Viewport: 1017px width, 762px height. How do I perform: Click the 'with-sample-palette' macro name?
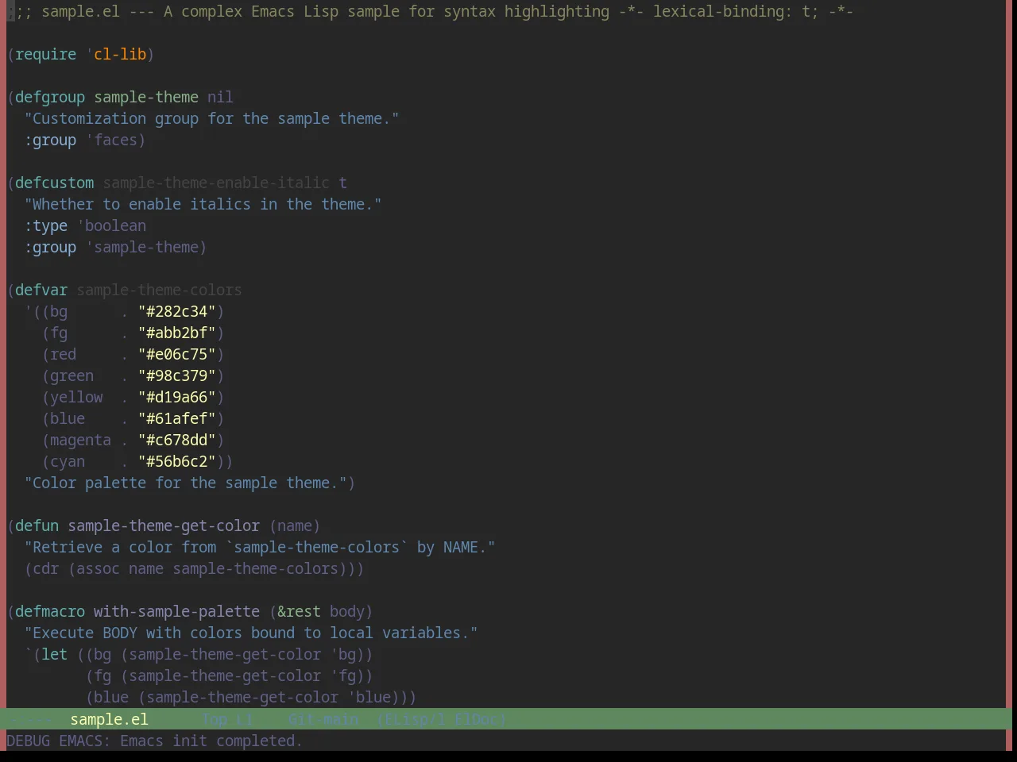coord(176,611)
